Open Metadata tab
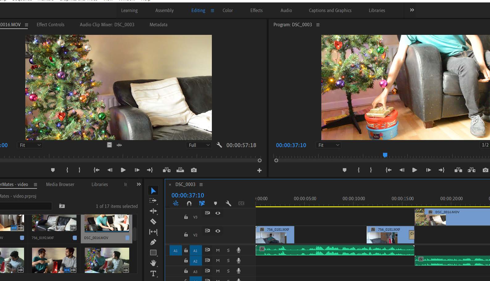The width and height of the screenshot is (490, 281). (x=159, y=25)
